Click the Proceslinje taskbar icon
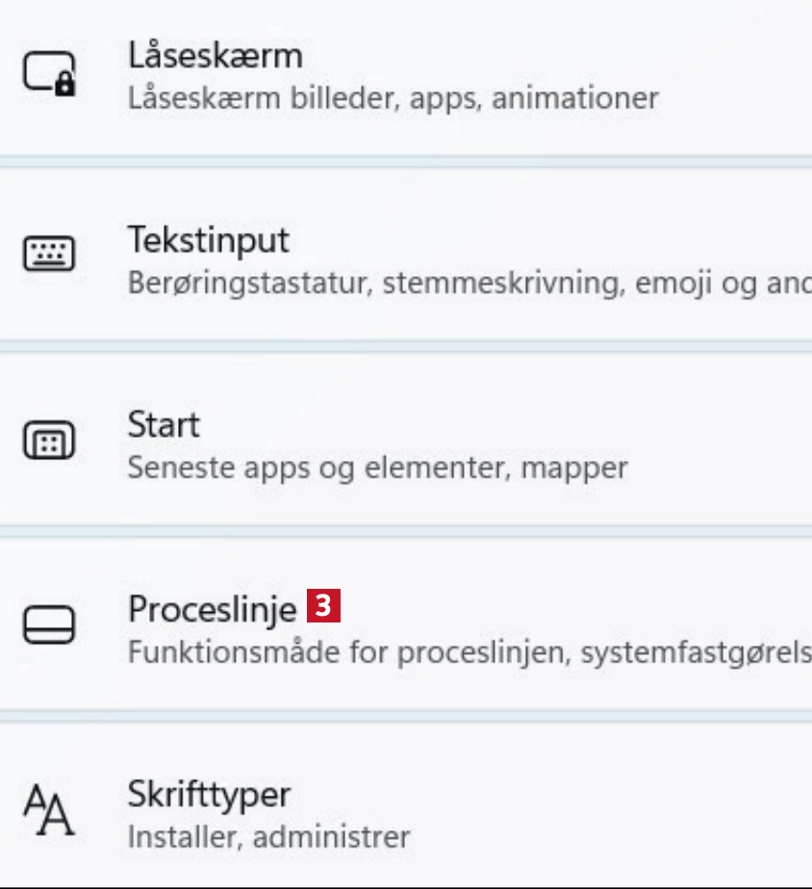The image size is (812, 889). click(x=49, y=624)
